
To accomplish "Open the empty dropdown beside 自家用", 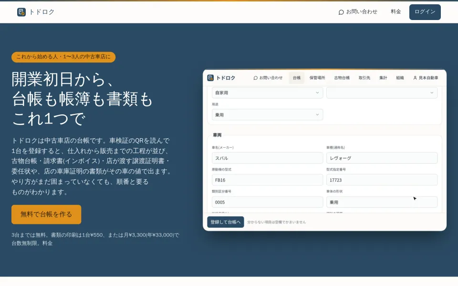I will click(x=382, y=93).
